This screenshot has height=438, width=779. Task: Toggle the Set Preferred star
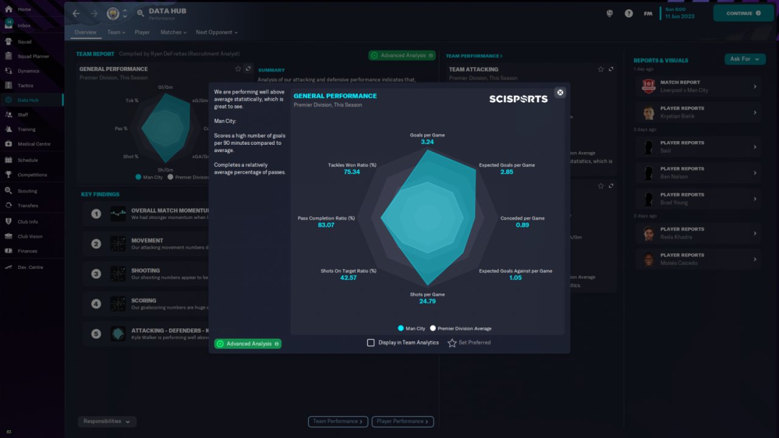pyautogui.click(x=452, y=343)
